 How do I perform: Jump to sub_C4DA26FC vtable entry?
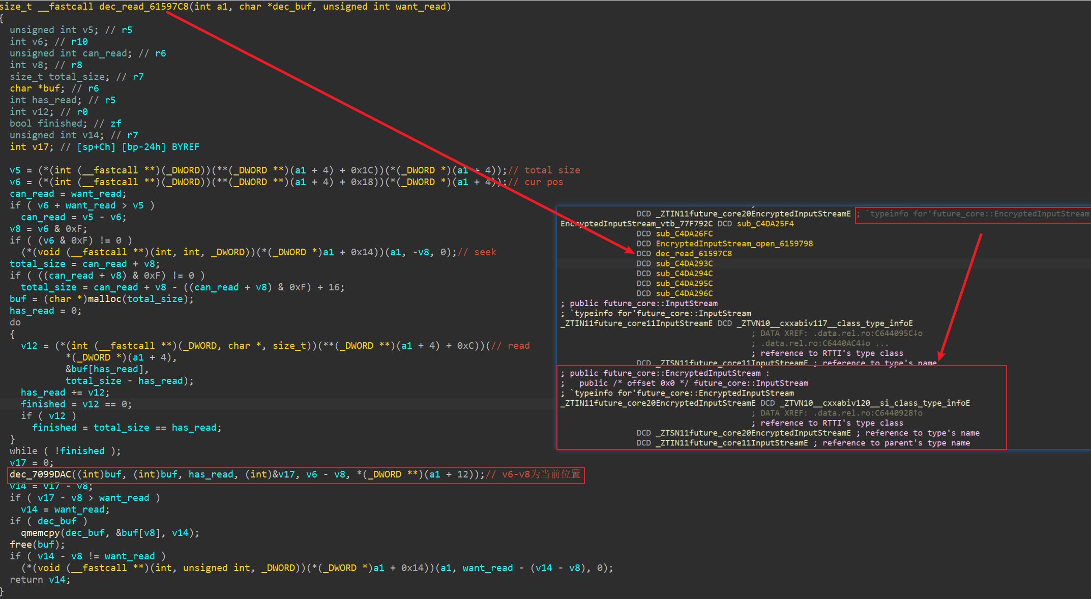(x=684, y=233)
